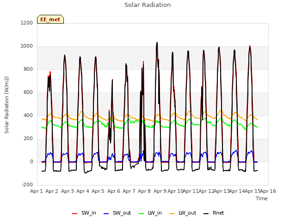Image resolution: width=296 pixels, height=222 pixels.
Task: Click the Apr 3 x-axis label
Action: pyautogui.click(x=68, y=191)
